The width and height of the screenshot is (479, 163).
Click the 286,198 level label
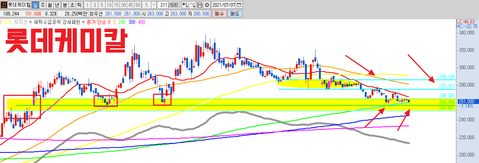point(447,76)
